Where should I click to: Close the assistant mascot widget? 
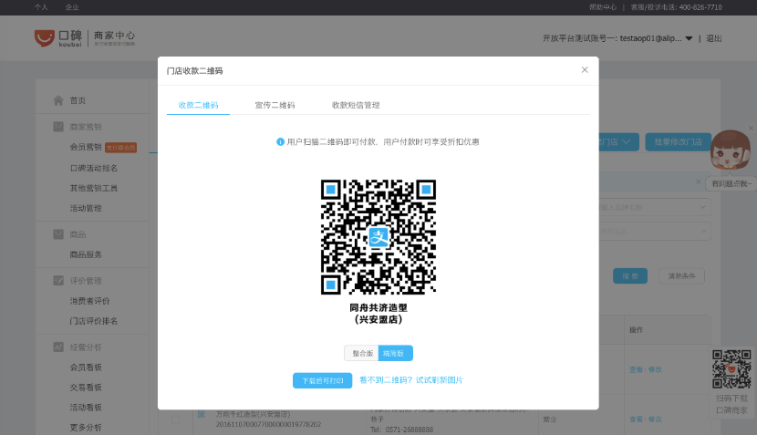coord(751,128)
